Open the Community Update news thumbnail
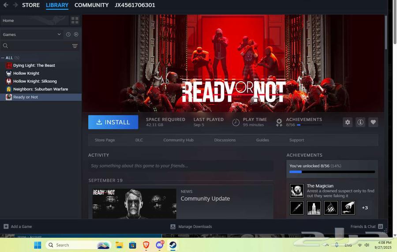 tap(134, 203)
